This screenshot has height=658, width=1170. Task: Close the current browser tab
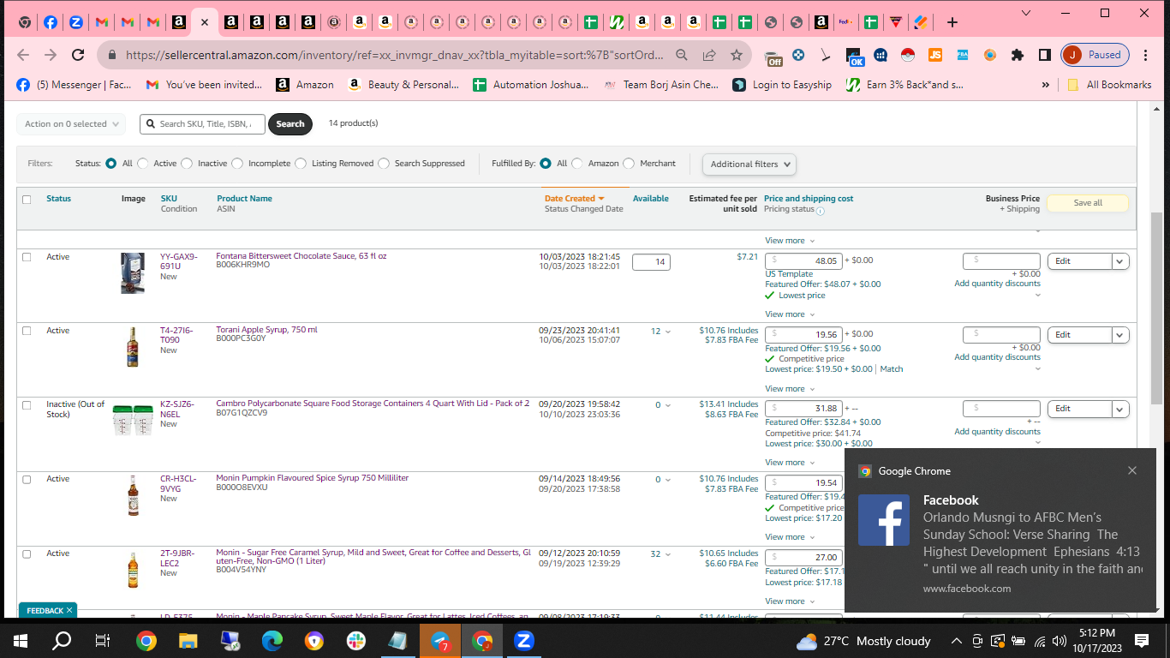click(204, 22)
